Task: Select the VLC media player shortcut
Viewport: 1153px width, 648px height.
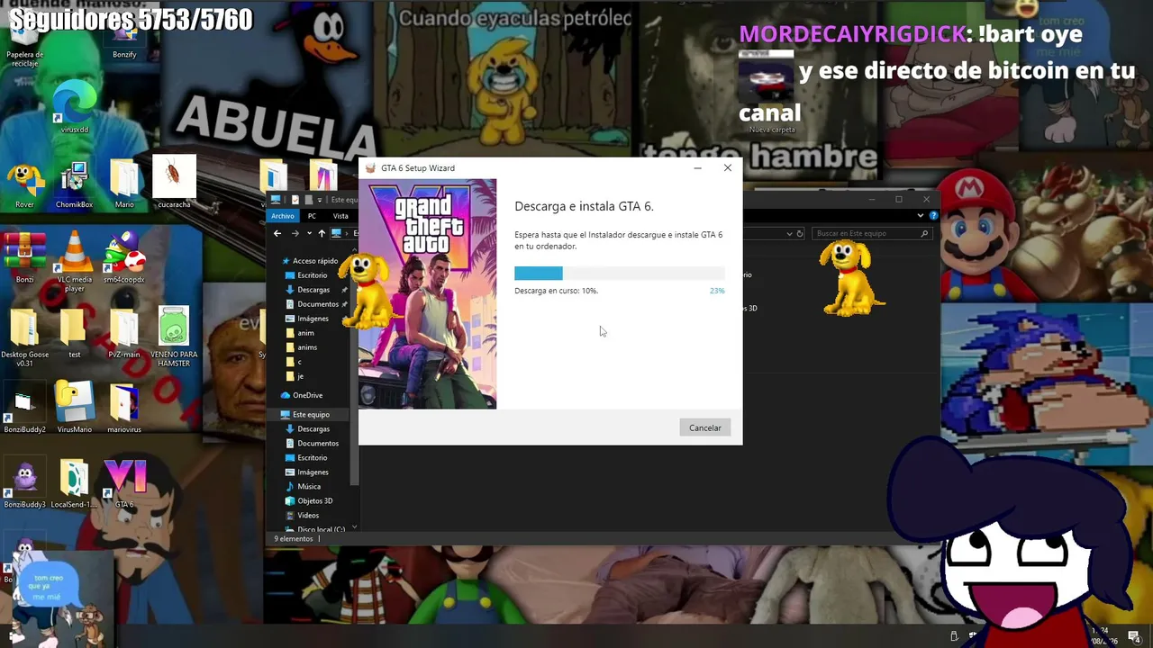Action: point(74,262)
